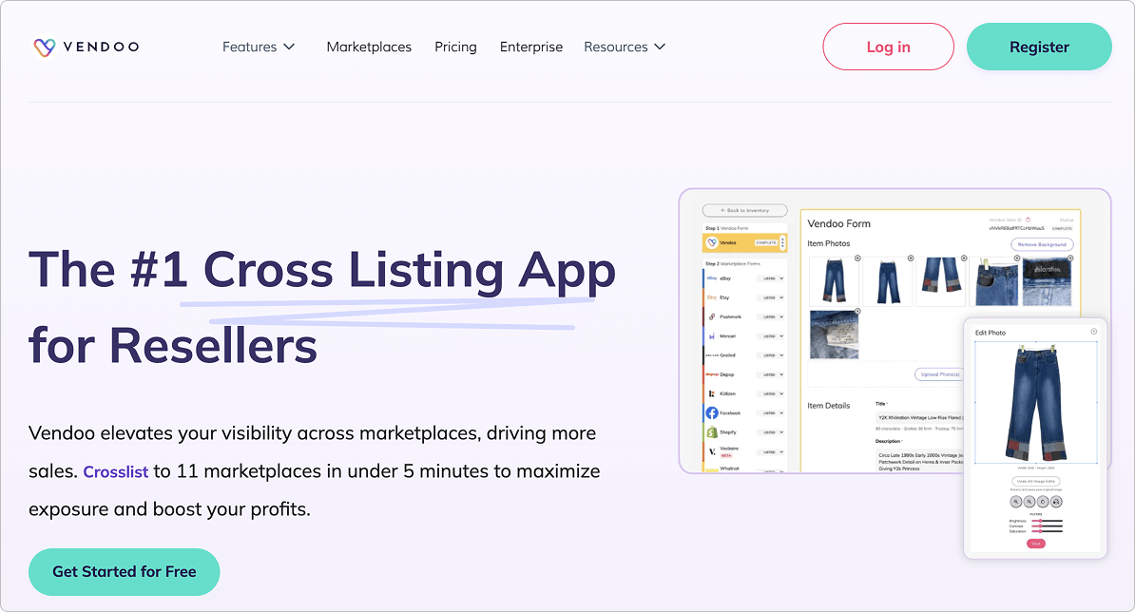Image resolution: width=1135 pixels, height=612 pixels.
Task: Close the Edit Photo panel
Action: pyautogui.click(x=1094, y=332)
